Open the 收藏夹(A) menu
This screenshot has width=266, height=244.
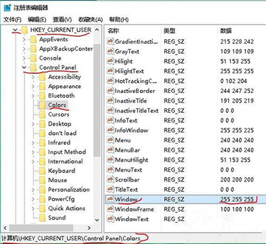[90, 20]
